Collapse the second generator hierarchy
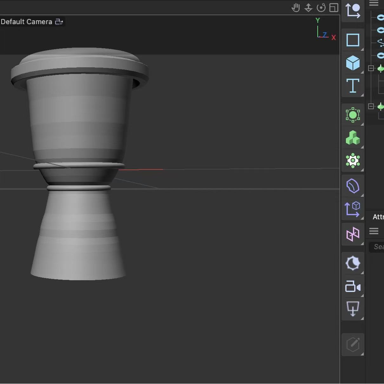Viewport: 384px width, 384px height. tap(371, 106)
